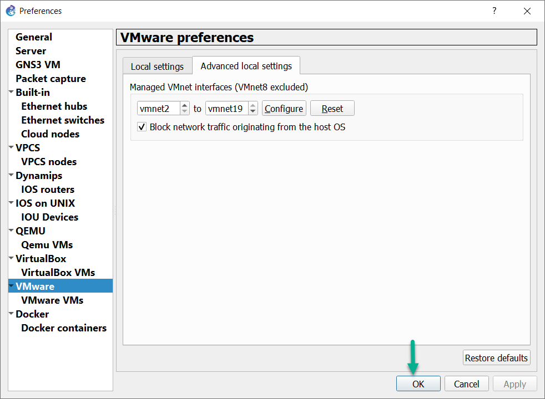
Task: Click the Cancel button
Action: click(466, 383)
